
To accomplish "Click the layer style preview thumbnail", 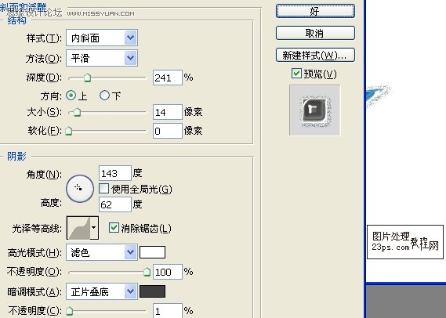I will click(314, 110).
